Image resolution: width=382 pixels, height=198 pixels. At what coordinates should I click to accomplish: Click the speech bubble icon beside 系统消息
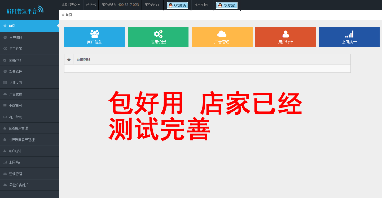click(x=69, y=60)
